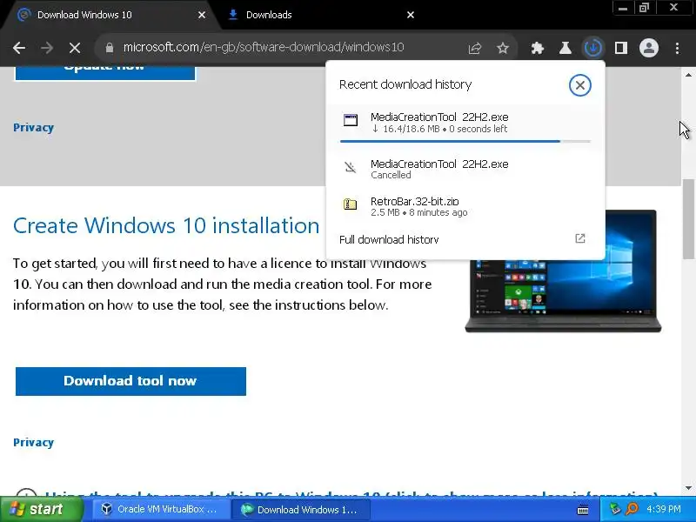The width and height of the screenshot is (696, 522).
Task: Stop loading the page
Action: (75, 48)
